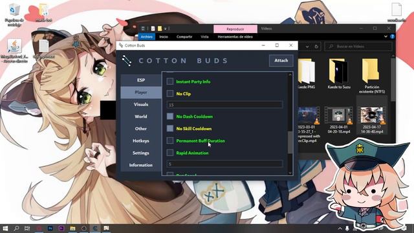
Task: Select the Partición existente (NTFS) folder
Action: [372, 76]
